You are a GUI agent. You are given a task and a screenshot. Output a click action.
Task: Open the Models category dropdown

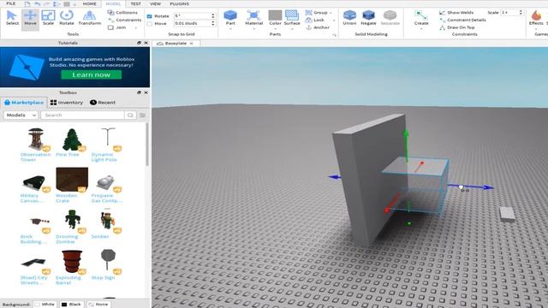21,115
